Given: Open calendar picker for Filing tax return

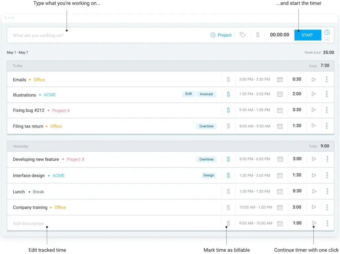Looking at the screenshot, I should 280,126.
